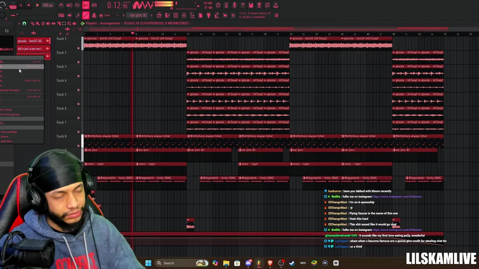
Task: Open the ear perc #2 pattern name dropdown
Action: click(138, 15)
